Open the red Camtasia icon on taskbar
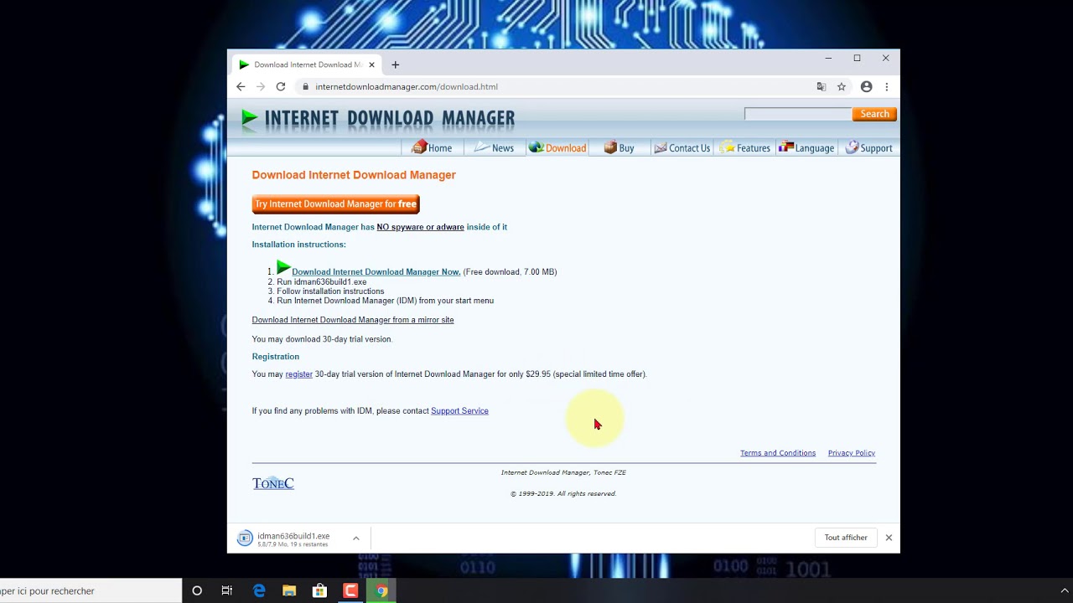The height and width of the screenshot is (603, 1073). pos(350,590)
